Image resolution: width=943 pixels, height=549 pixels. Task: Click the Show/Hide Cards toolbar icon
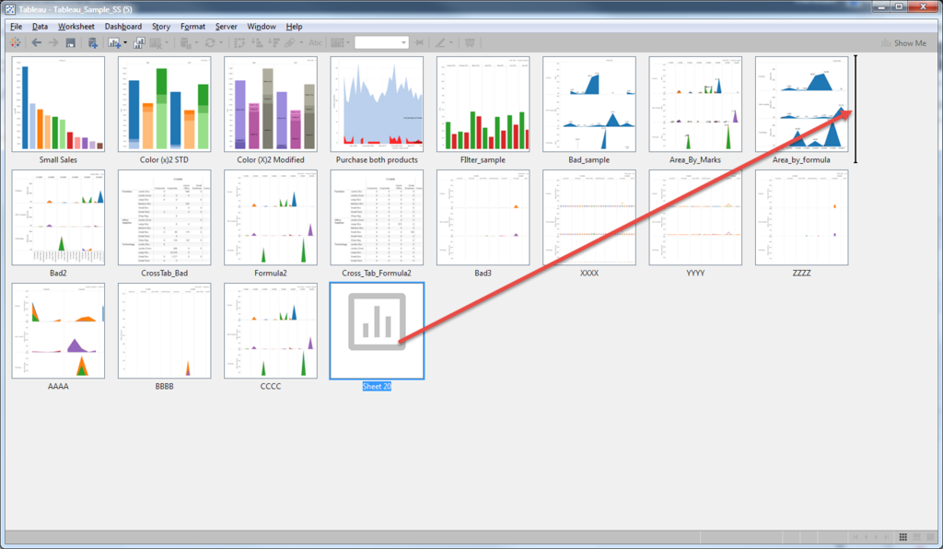pyautogui.click(x=337, y=42)
